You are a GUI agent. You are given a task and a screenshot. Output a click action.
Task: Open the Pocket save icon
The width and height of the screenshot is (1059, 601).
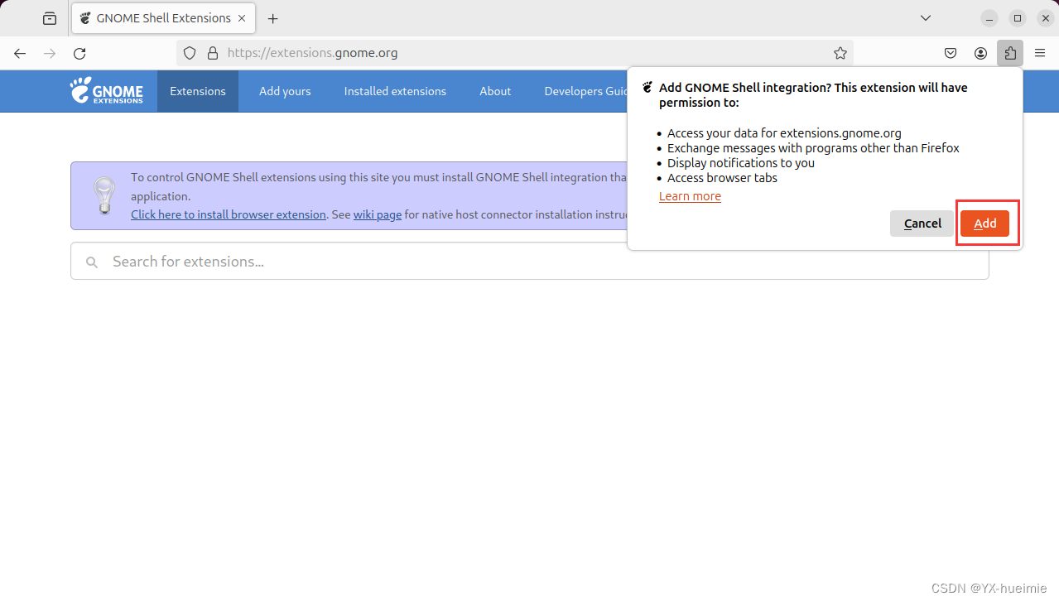(x=951, y=53)
